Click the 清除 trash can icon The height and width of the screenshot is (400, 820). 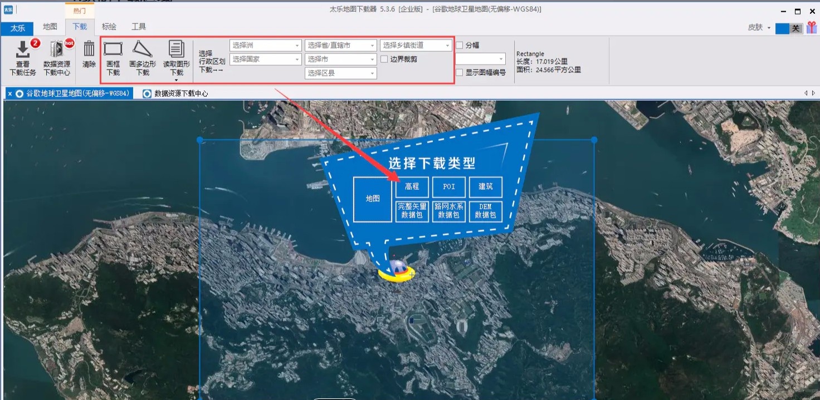pyautogui.click(x=89, y=55)
